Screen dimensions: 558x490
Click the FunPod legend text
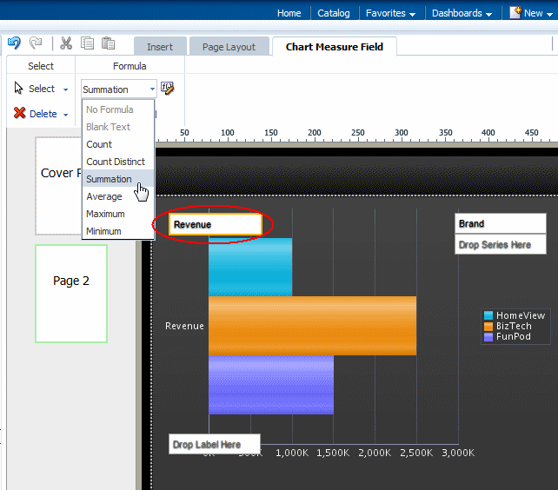pos(514,336)
